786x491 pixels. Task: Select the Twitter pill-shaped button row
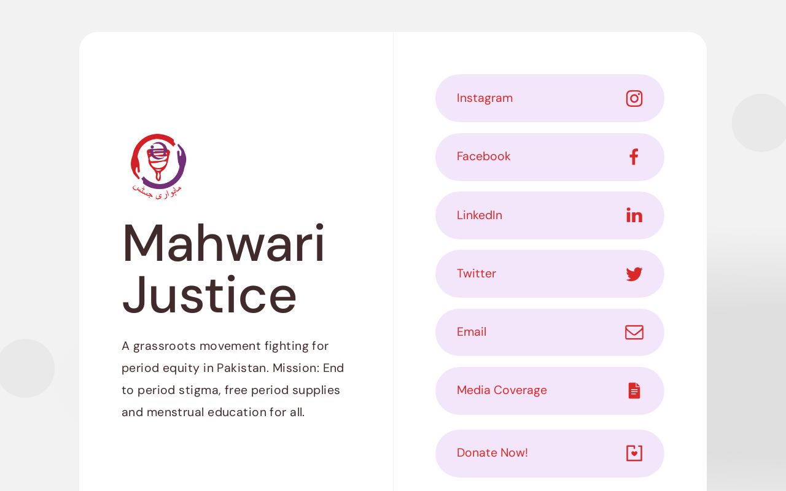(x=550, y=274)
